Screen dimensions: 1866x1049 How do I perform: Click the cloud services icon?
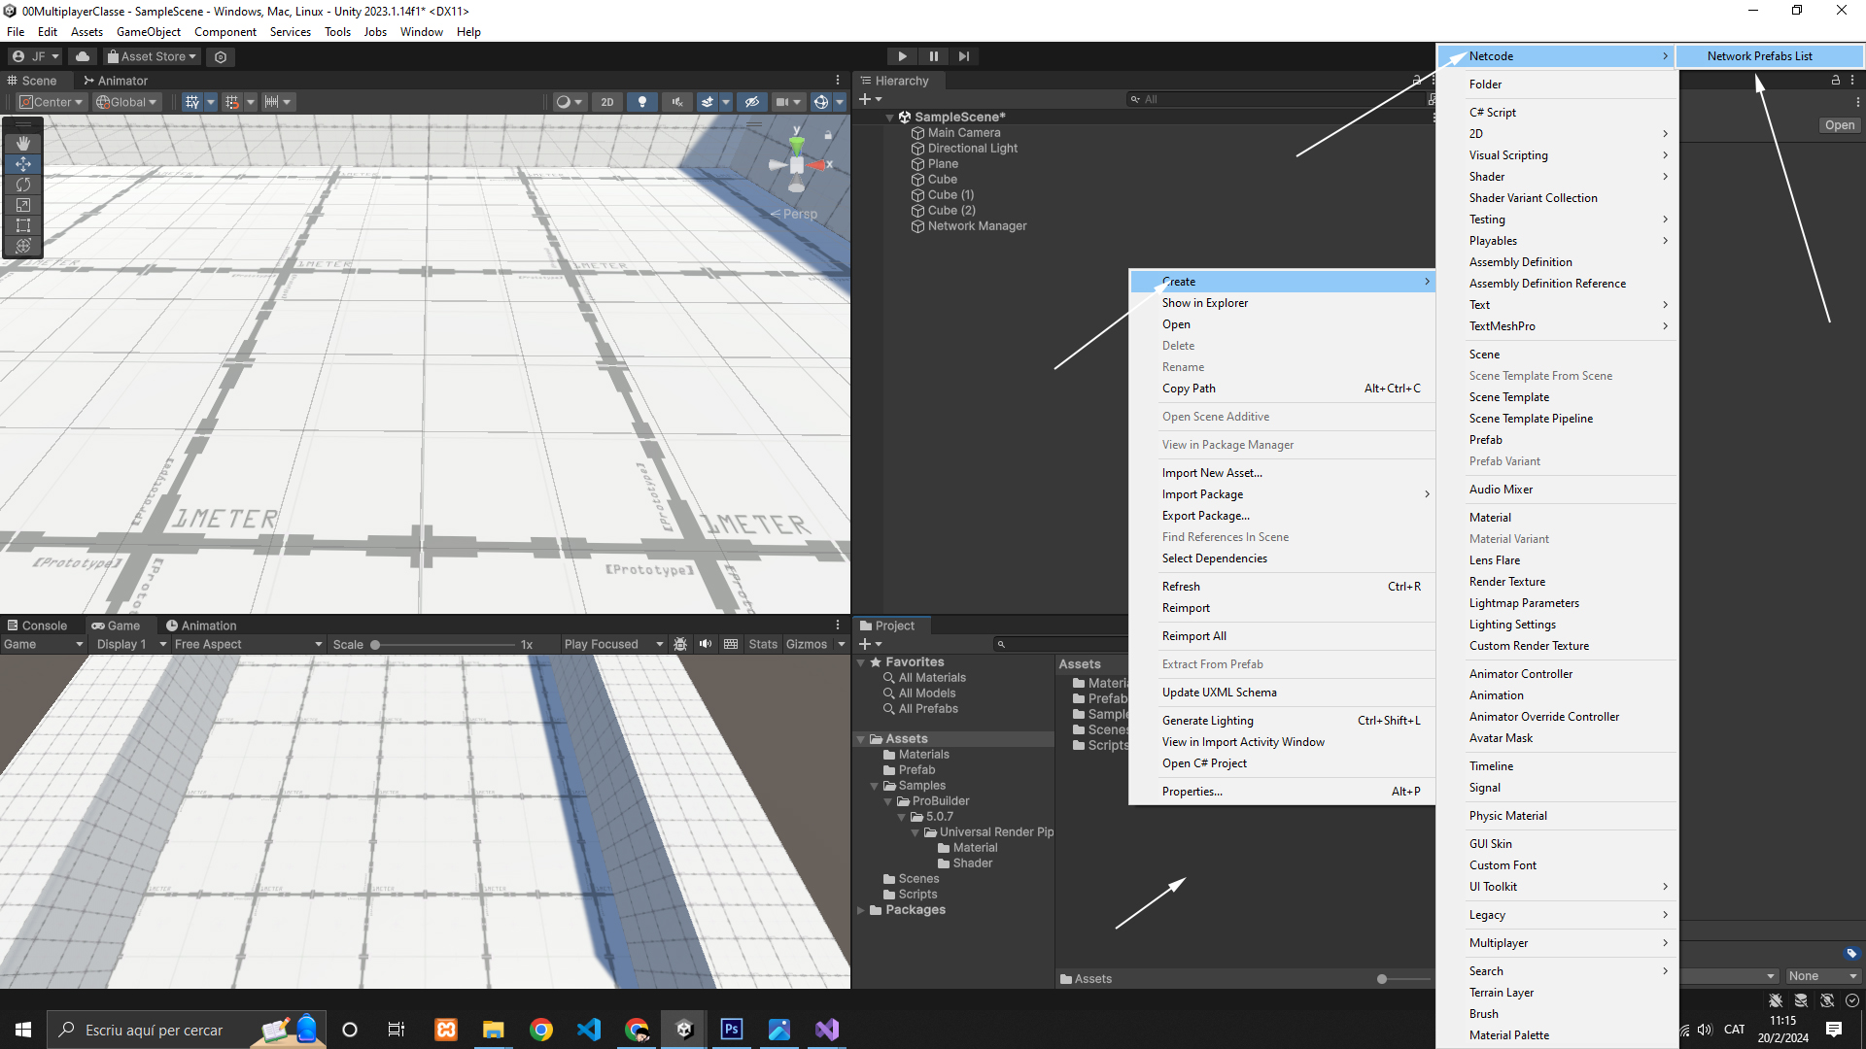pos(83,56)
